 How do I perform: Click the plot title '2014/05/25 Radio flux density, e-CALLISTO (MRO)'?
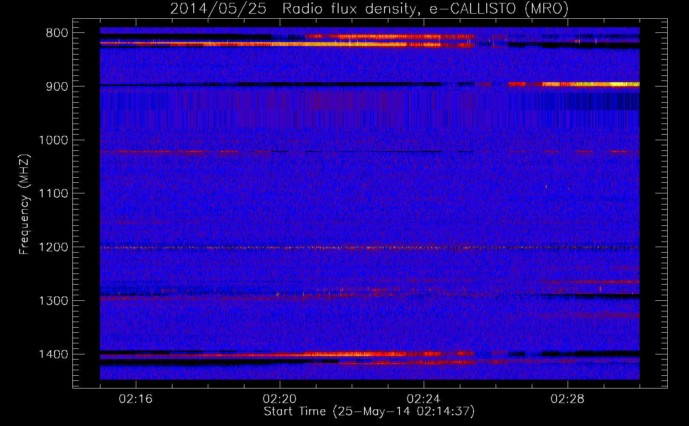[369, 9]
